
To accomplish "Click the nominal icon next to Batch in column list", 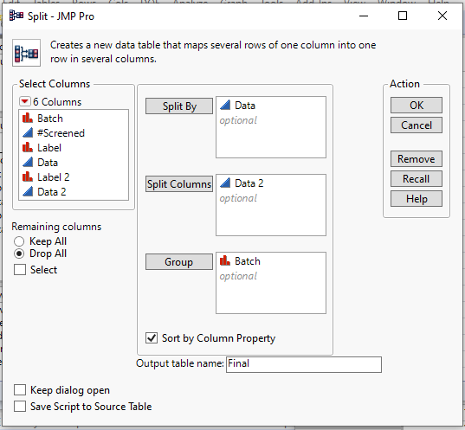I will tap(28, 118).
